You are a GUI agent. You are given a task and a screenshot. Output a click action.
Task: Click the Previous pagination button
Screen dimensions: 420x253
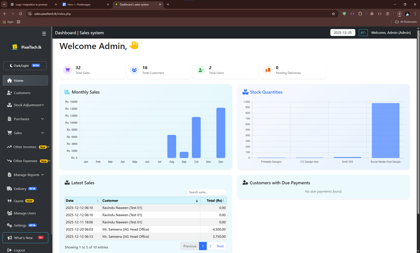click(190, 246)
